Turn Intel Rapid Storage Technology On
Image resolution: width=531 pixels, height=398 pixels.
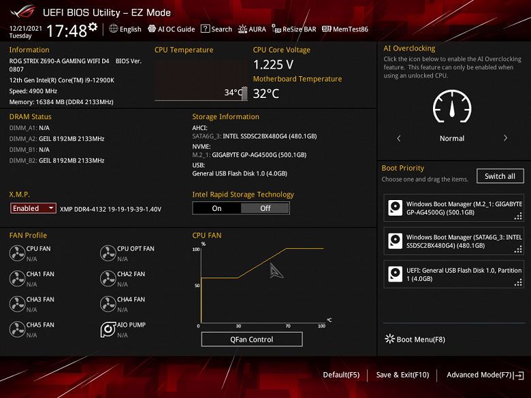(x=216, y=208)
